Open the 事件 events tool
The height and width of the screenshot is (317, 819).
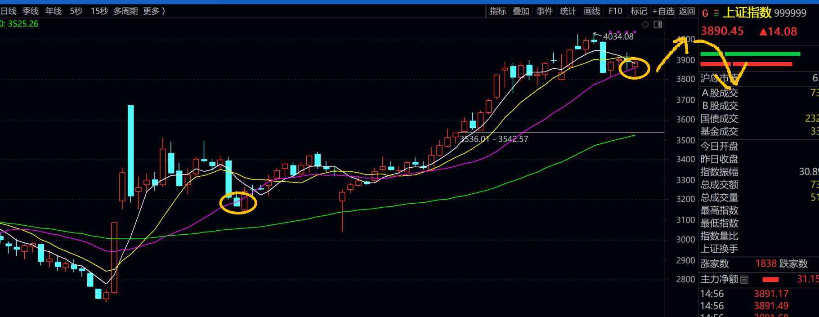pyautogui.click(x=545, y=11)
